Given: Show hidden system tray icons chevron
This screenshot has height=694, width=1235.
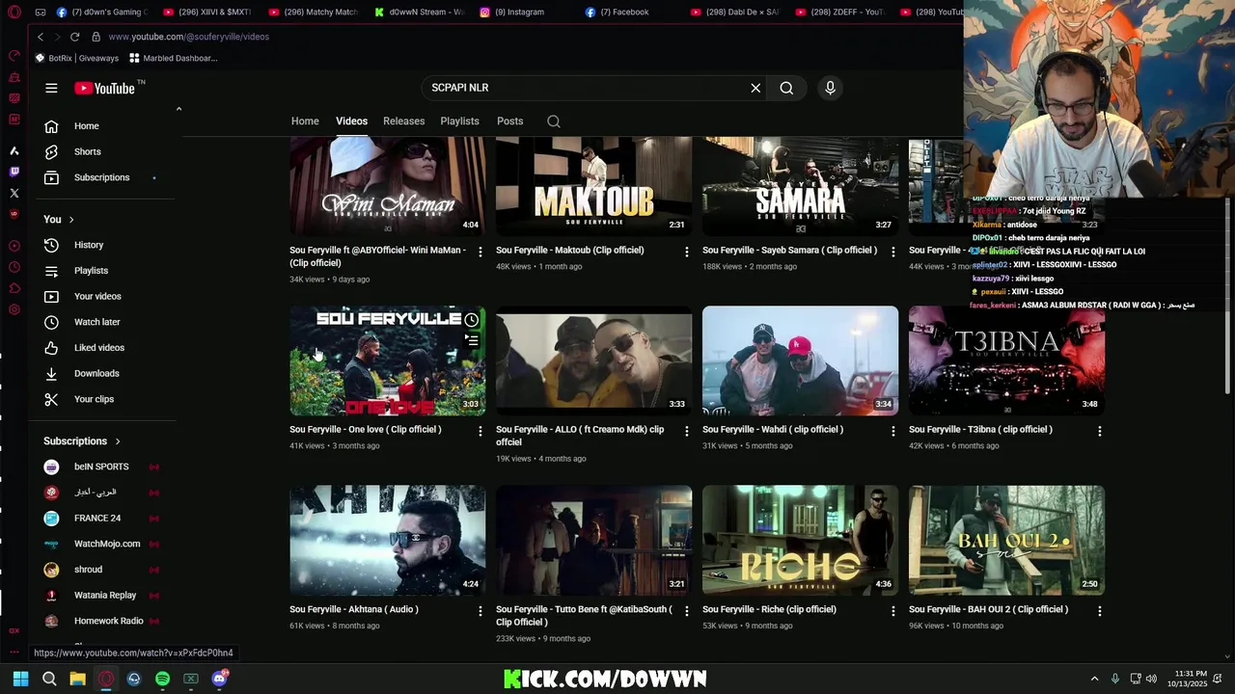Looking at the screenshot, I should [x=1094, y=679].
